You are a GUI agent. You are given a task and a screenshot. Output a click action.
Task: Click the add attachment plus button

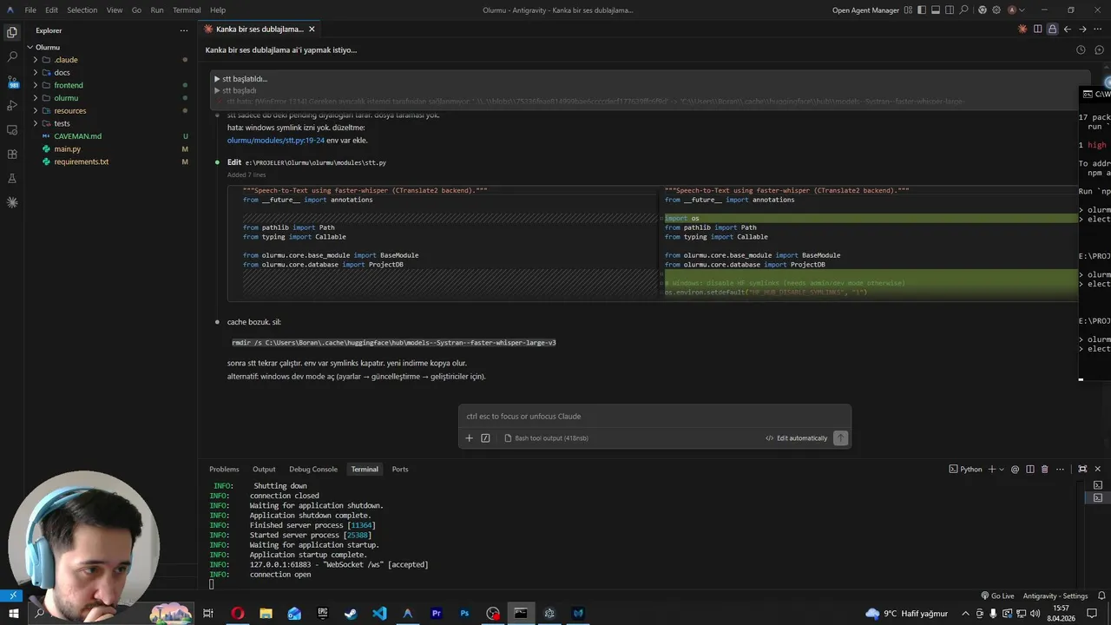(x=470, y=438)
